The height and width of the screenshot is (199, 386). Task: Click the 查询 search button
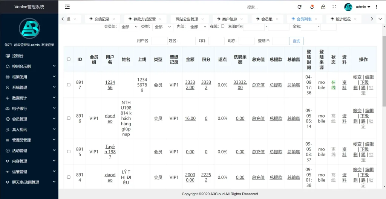pyautogui.click(x=296, y=41)
